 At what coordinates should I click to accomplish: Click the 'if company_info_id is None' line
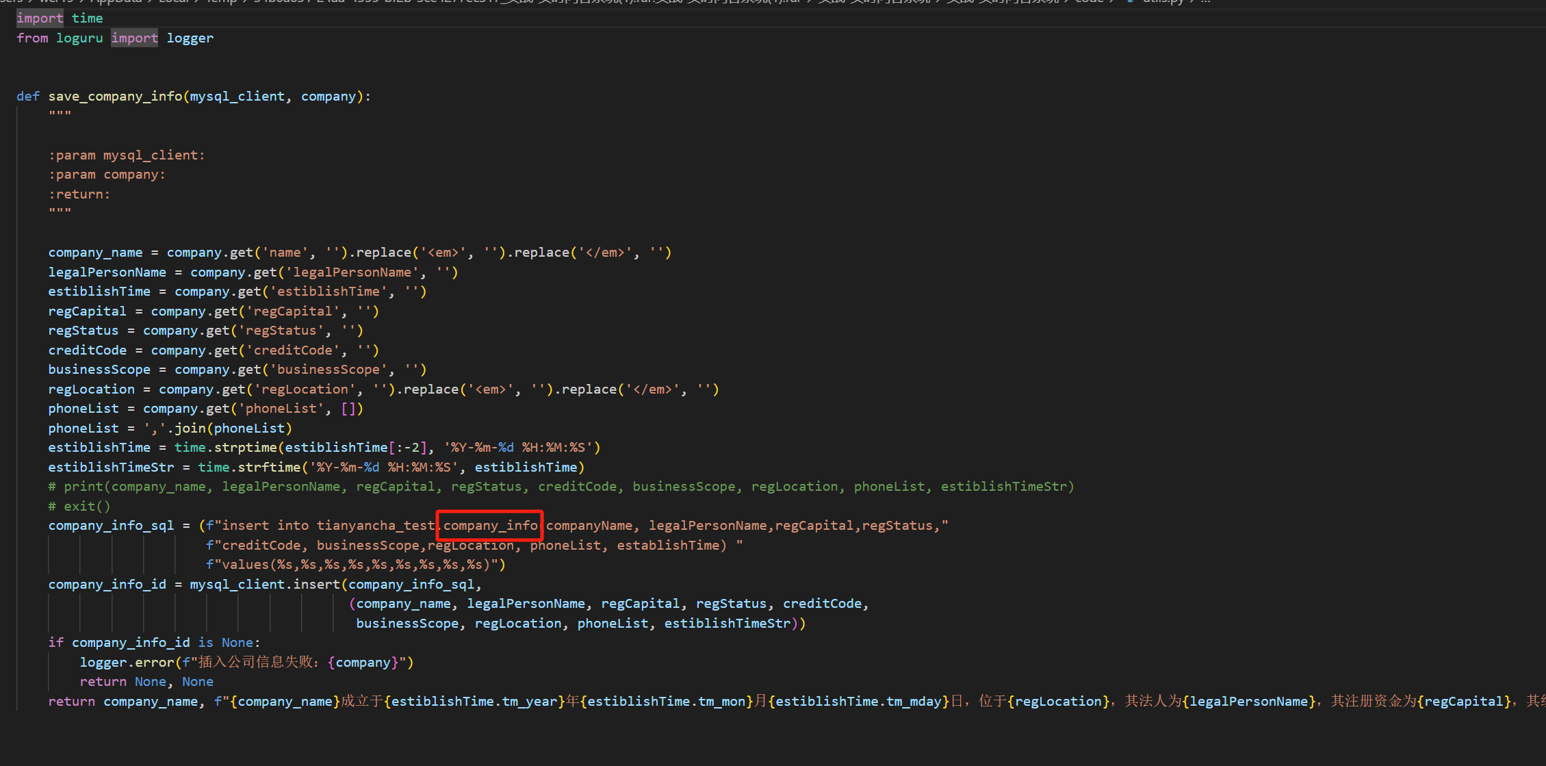click(154, 643)
